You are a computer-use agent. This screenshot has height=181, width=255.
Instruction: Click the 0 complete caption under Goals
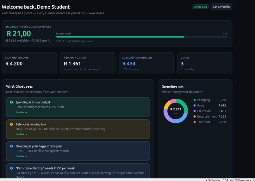point(187,69)
